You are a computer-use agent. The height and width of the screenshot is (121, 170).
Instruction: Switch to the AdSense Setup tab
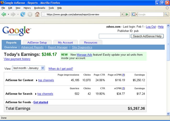click(x=37, y=42)
